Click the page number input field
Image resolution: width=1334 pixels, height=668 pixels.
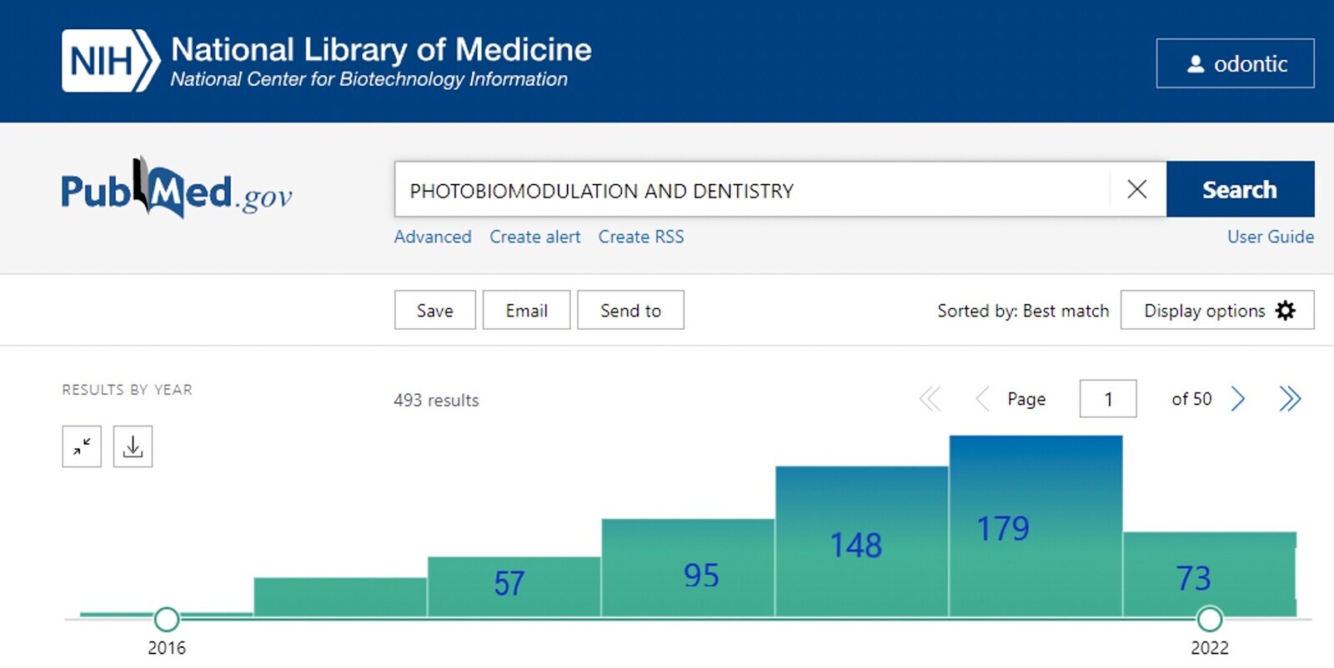click(1107, 400)
